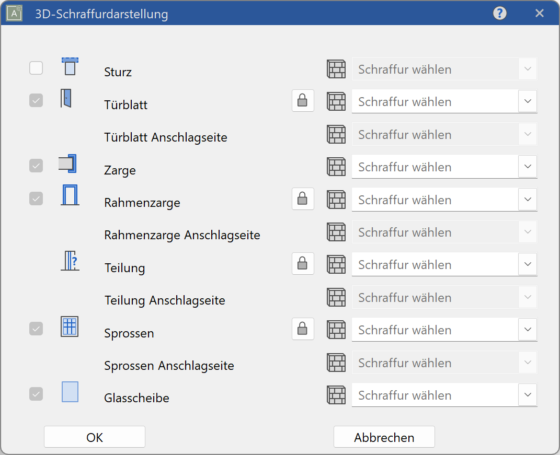Click the hatch pattern icon for Glasscheibe

pyautogui.click(x=336, y=395)
